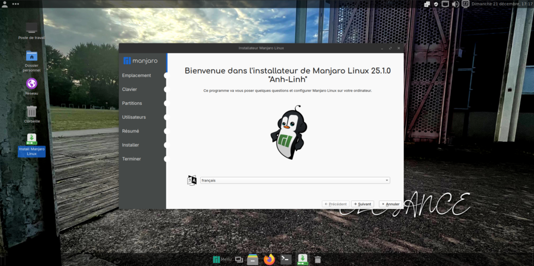534x266 pixels.
Task: Click the Suivant button
Action: [x=362, y=204]
